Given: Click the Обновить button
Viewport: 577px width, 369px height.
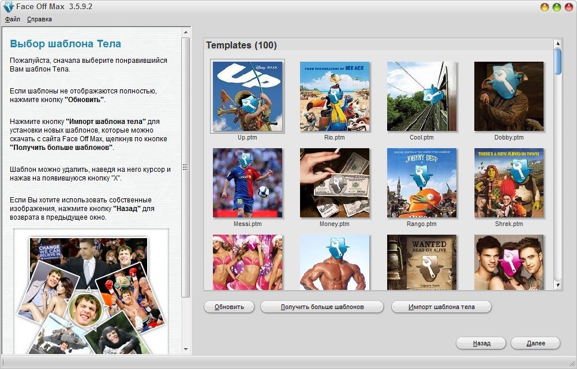Looking at the screenshot, I should [x=229, y=307].
